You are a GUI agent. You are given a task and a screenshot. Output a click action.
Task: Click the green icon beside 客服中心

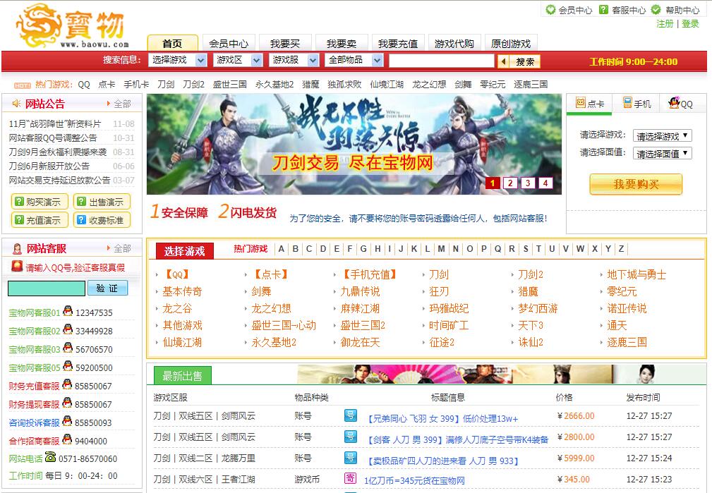pos(603,10)
